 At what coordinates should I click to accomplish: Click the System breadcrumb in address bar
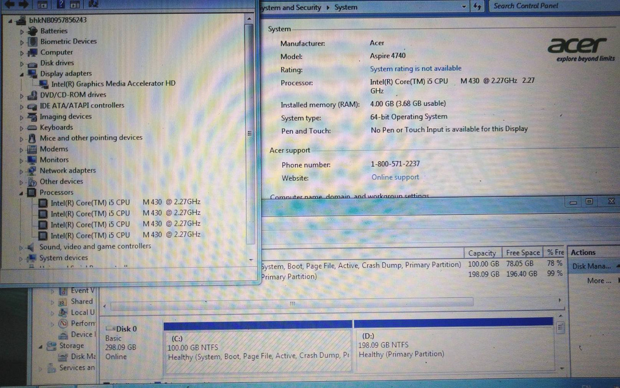[346, 7]
